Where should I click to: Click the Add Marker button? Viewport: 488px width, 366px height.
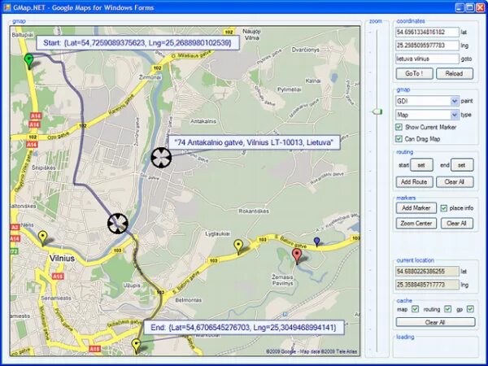pyautogui.click(x=416, y=208)
